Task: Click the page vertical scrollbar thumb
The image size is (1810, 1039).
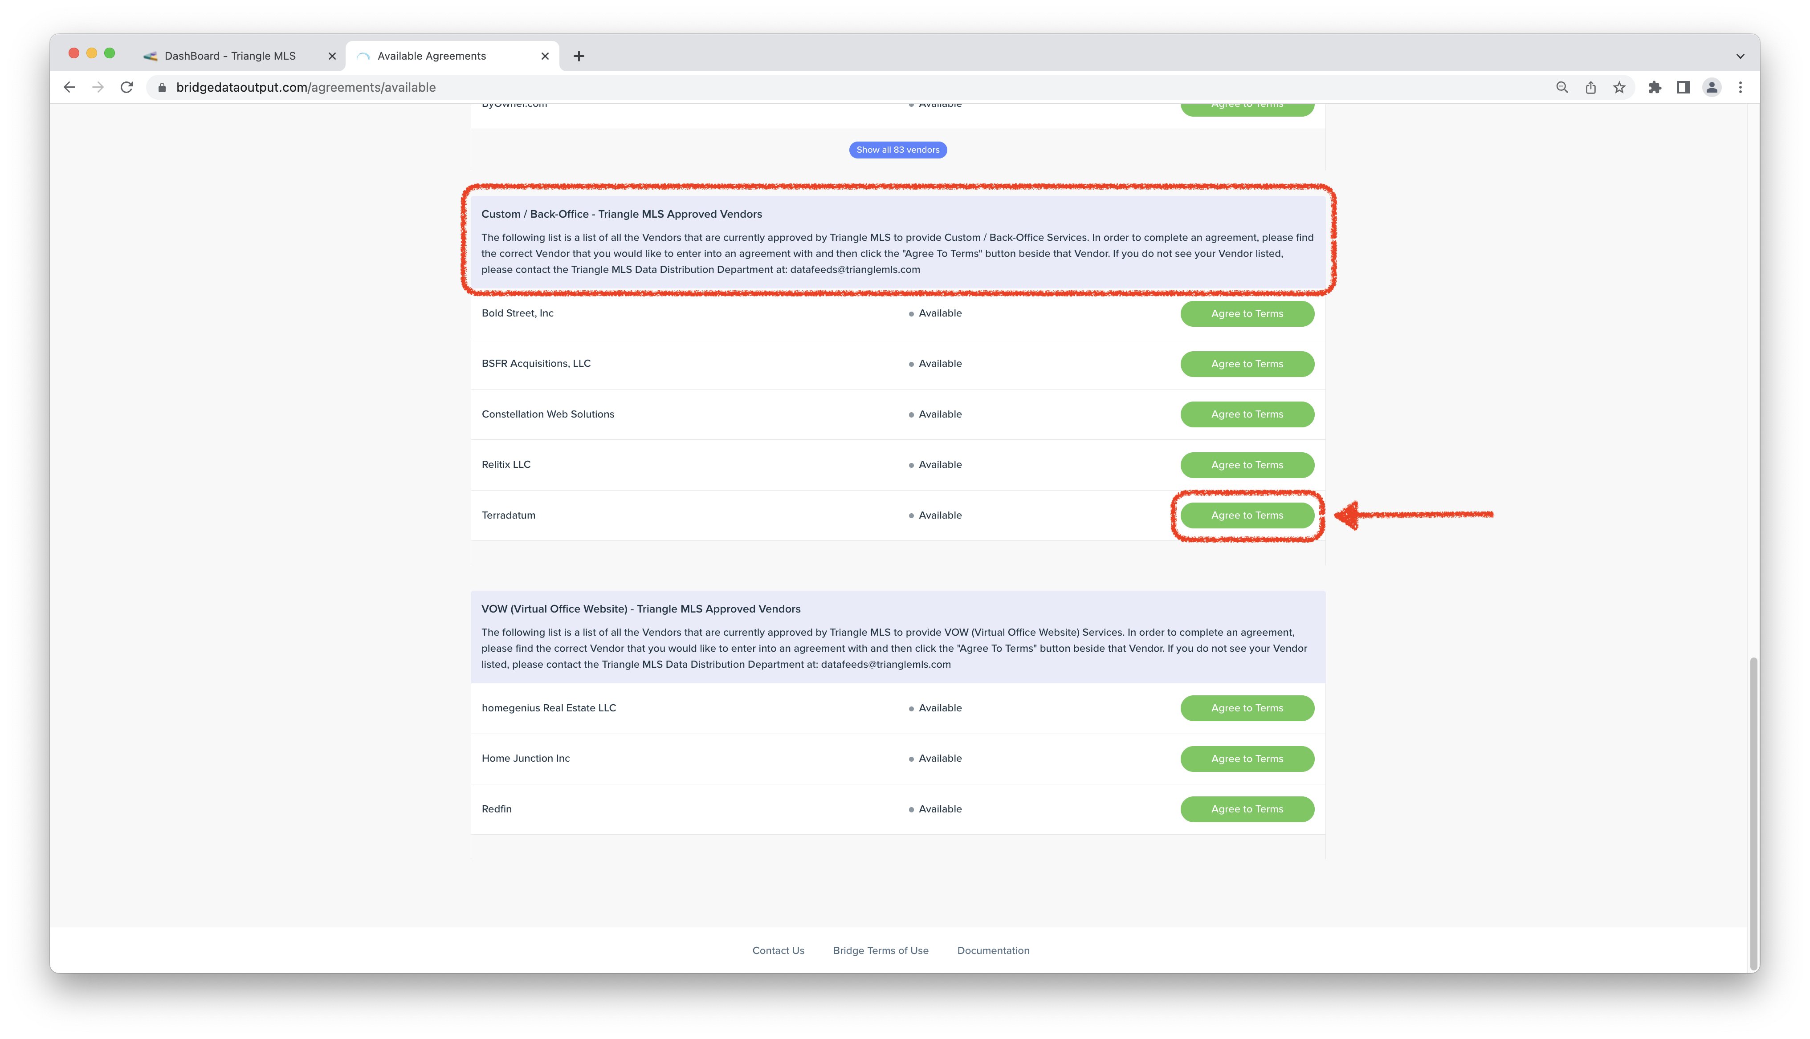Action: point(1753,813)
